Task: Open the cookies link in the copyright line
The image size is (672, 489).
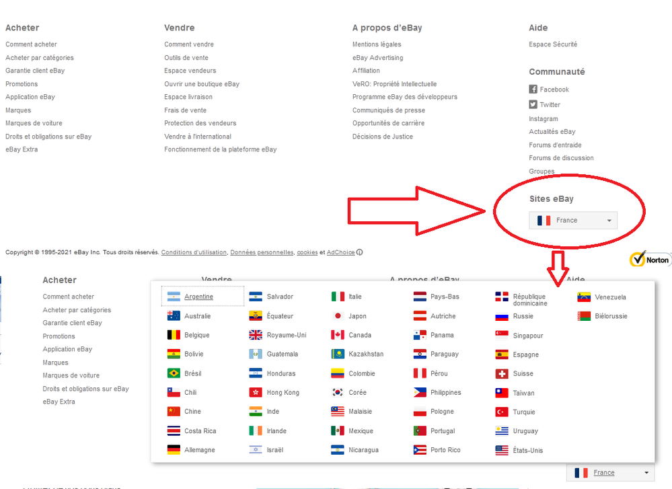Action: (307, 252)
